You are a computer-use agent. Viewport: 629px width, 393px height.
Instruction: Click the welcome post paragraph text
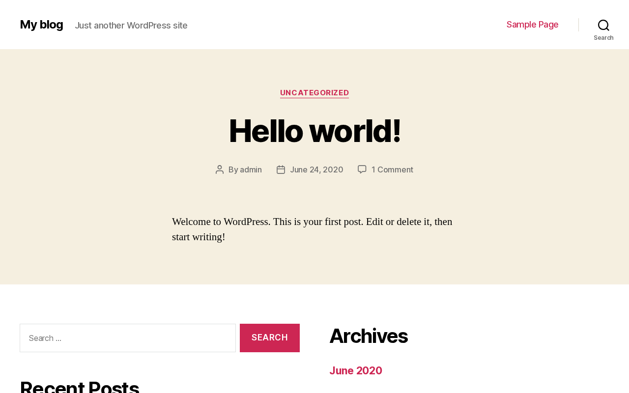tap(312, 229)
